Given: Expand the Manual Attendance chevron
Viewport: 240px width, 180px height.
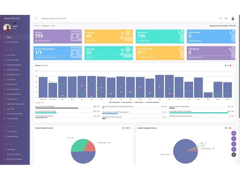Looking at the screenshot, I should pos(26,154).
